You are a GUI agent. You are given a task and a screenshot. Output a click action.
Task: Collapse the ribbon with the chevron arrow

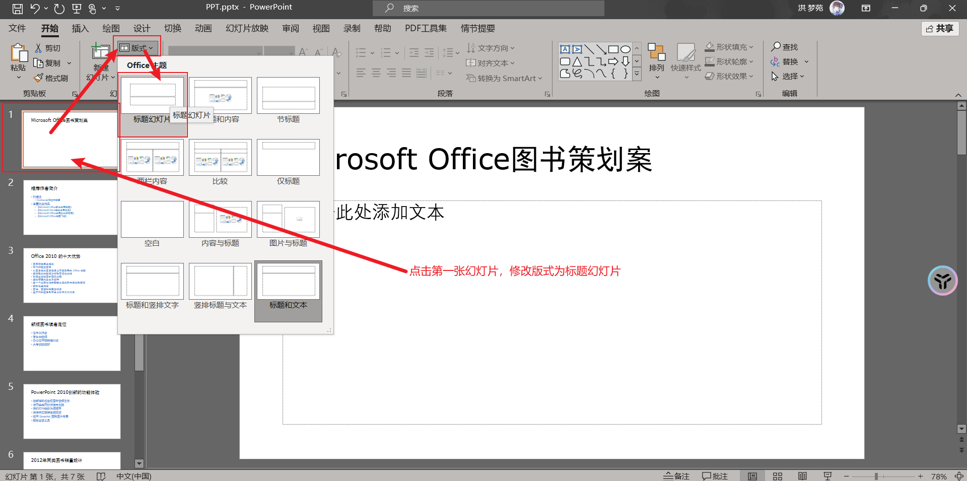958,95
